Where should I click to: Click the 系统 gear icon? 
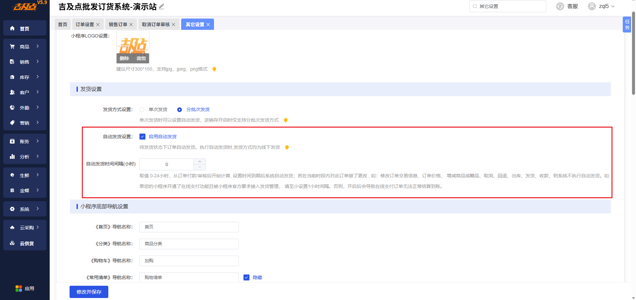(x=12, y=209)
